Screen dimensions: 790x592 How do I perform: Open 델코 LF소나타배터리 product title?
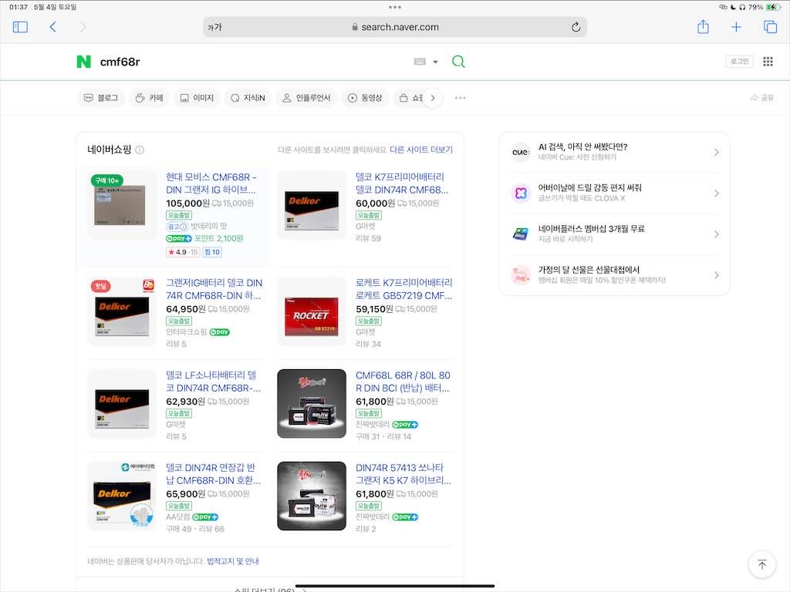pos(213,382)
